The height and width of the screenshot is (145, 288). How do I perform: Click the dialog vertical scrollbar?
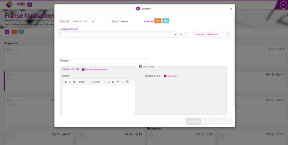(x=234, y=60)
